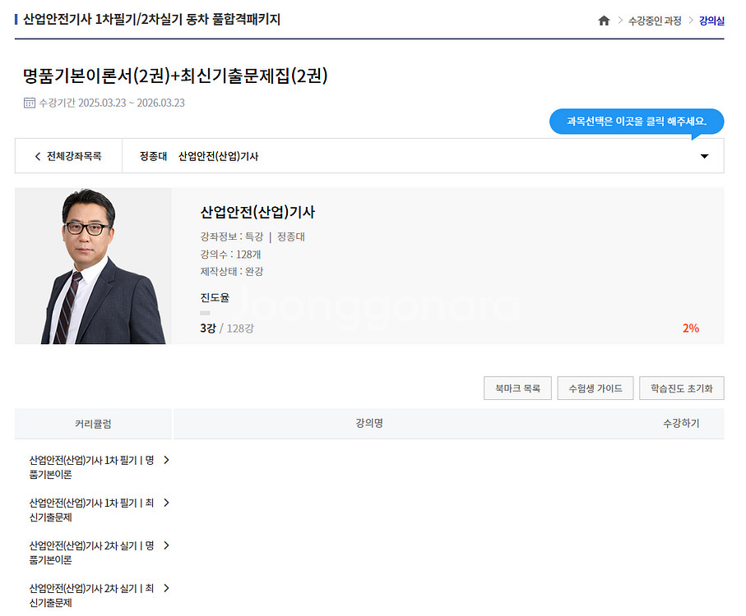
Task: Return to 전체강좌목록
Action: 68,156
